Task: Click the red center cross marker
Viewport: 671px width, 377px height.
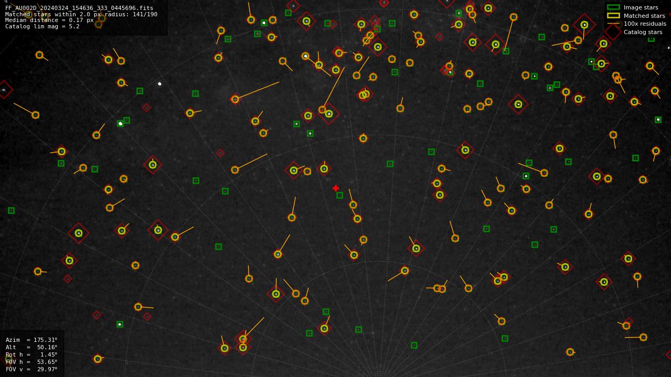Action: pyautogui.click(x=336, y=188)
